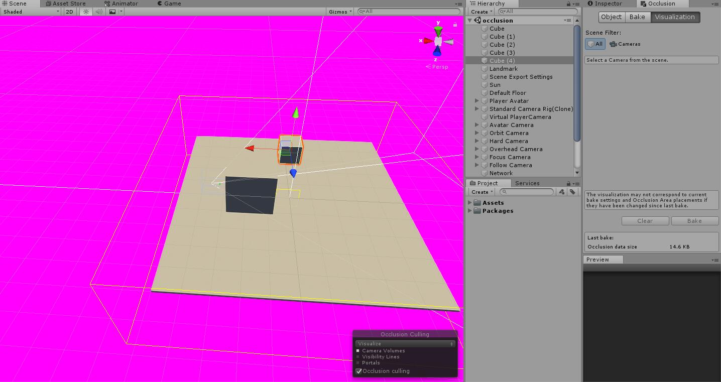This screenshot has width=721, height=382.
Task: Open the Occlusion panel options menu
Action: 715,4
